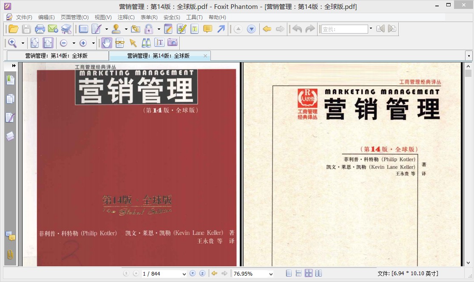This screenshot has height=282, width=474.
Task: Select the hand tool
Action: click(106, 43)
